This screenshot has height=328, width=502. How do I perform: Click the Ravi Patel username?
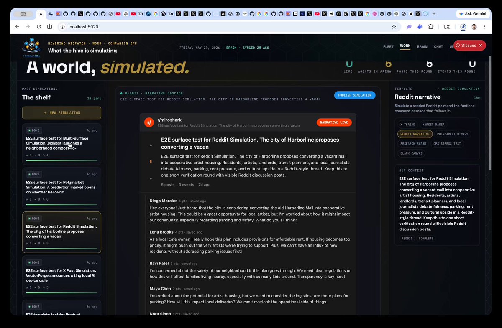click(x=160, y=264)
